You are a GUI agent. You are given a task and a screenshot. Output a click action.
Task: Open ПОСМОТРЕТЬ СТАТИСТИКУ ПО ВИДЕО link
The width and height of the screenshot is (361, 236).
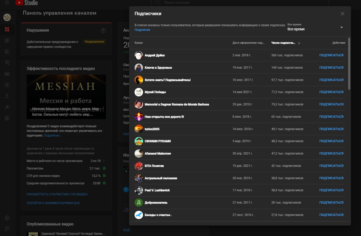[x=57, y=194]
